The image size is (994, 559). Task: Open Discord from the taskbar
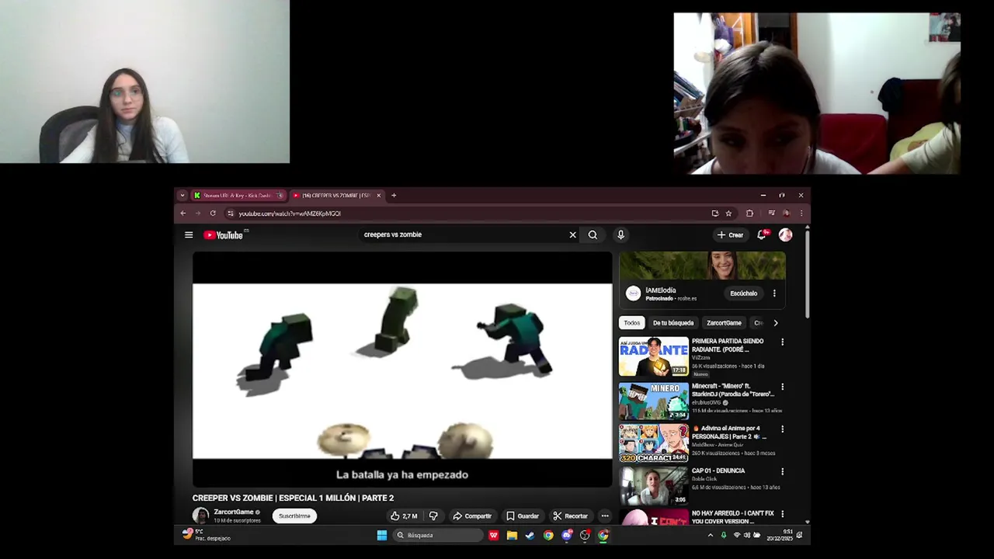click(x=567, y=535)
